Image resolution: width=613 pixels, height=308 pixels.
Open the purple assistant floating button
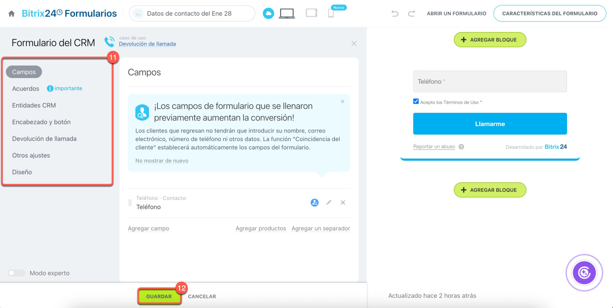click(584, 273)
